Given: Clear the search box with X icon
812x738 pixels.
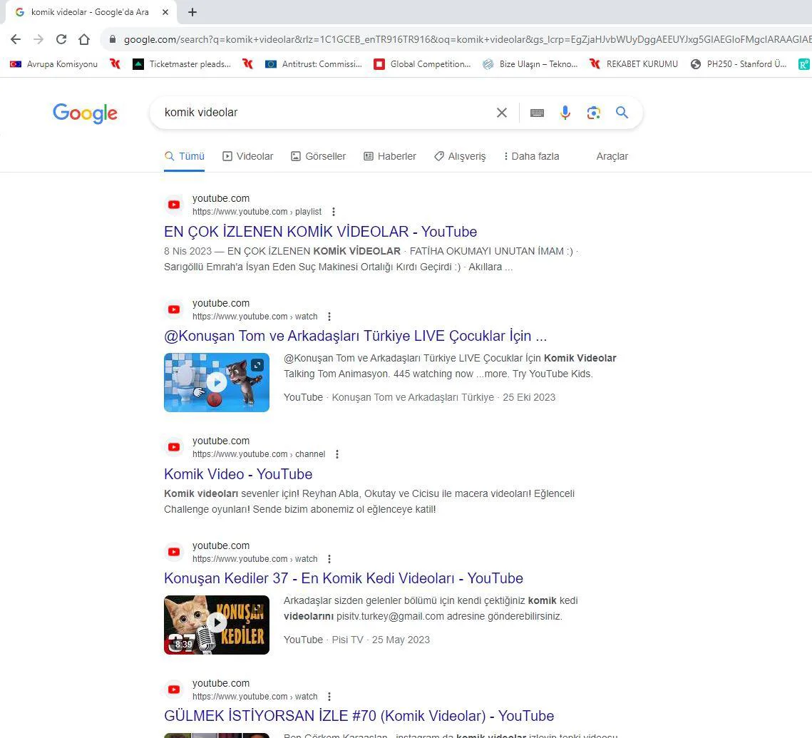Looking at the screenshot, I should point(501,113).
